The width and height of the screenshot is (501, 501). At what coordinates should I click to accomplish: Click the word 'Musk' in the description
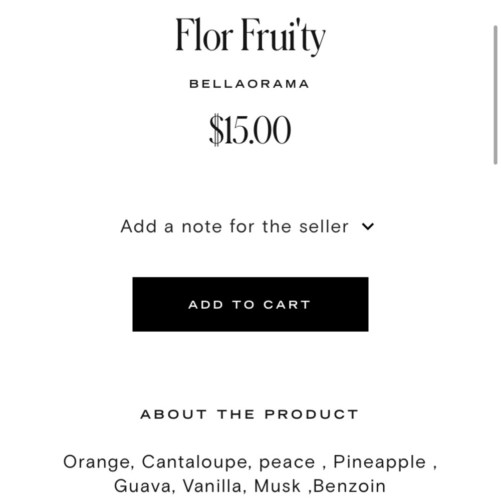click(x=278, y=486)
